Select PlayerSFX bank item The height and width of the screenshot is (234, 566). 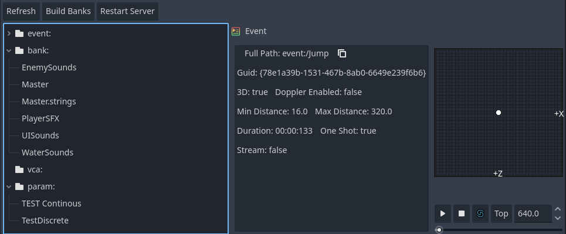point(40,118)
